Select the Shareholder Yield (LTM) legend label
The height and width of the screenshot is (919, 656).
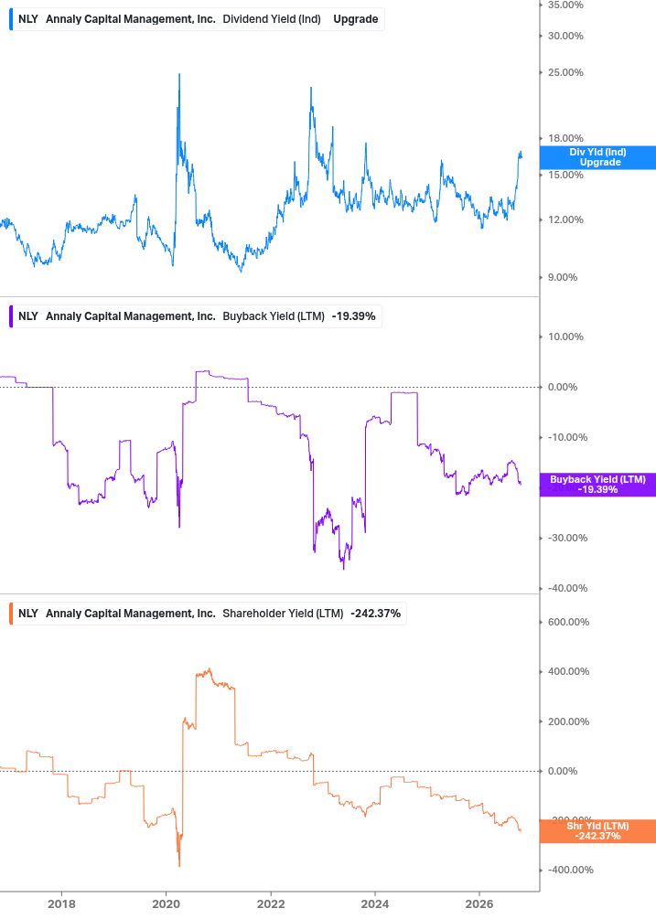[x=283, y=614]
